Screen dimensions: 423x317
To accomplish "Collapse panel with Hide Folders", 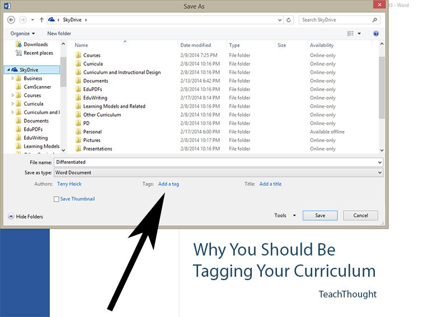I will [25, 216].
